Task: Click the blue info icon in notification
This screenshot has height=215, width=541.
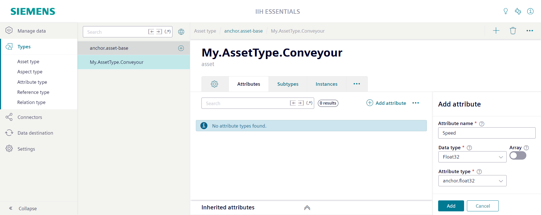Action: point(204,126)
